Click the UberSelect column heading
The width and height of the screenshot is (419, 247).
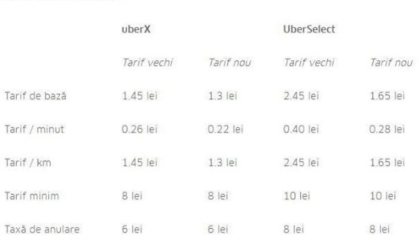(x=308, y=29)
